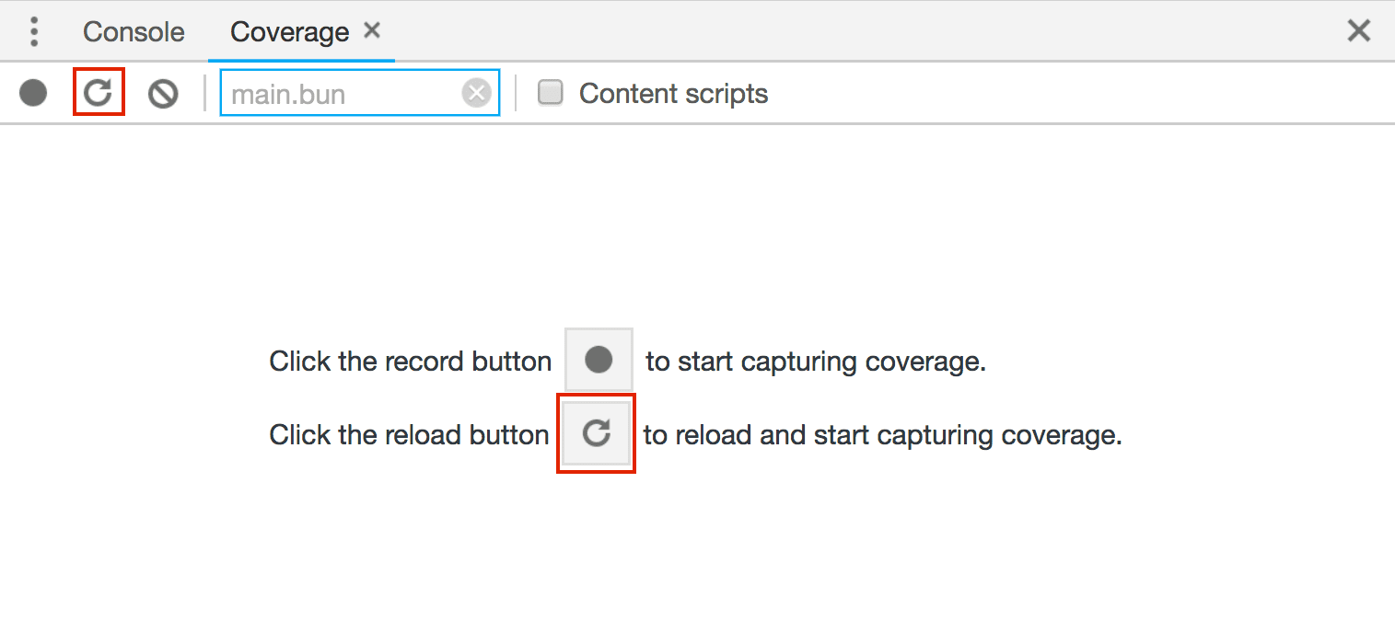
Task: Select the block-style clear icon in the toolbar
Action: [x=163, y=92]
